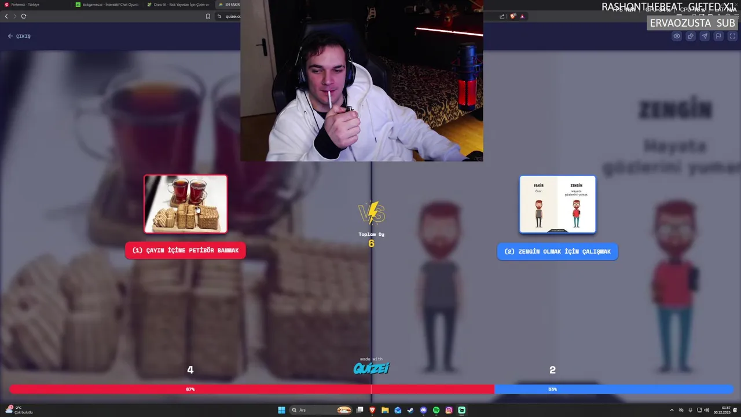Open the green streaming app on taskbar
Image resolution: width=741 pixels, height=417 pixels.
tap(461, 410)
